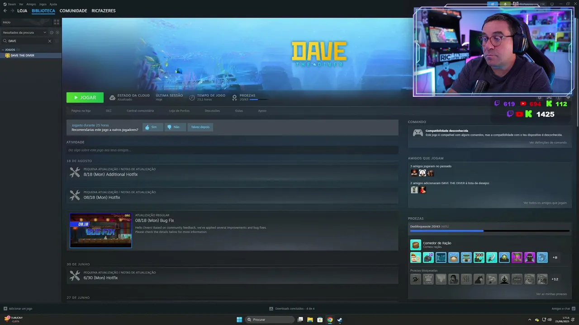
Task: Open Discussões link
Action: click(212, 111)
